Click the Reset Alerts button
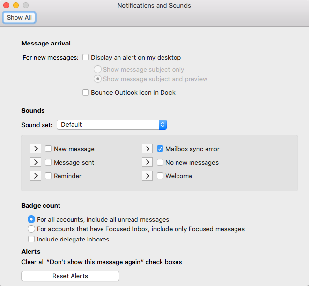The image size is (309, 286). tap(70, 276)
